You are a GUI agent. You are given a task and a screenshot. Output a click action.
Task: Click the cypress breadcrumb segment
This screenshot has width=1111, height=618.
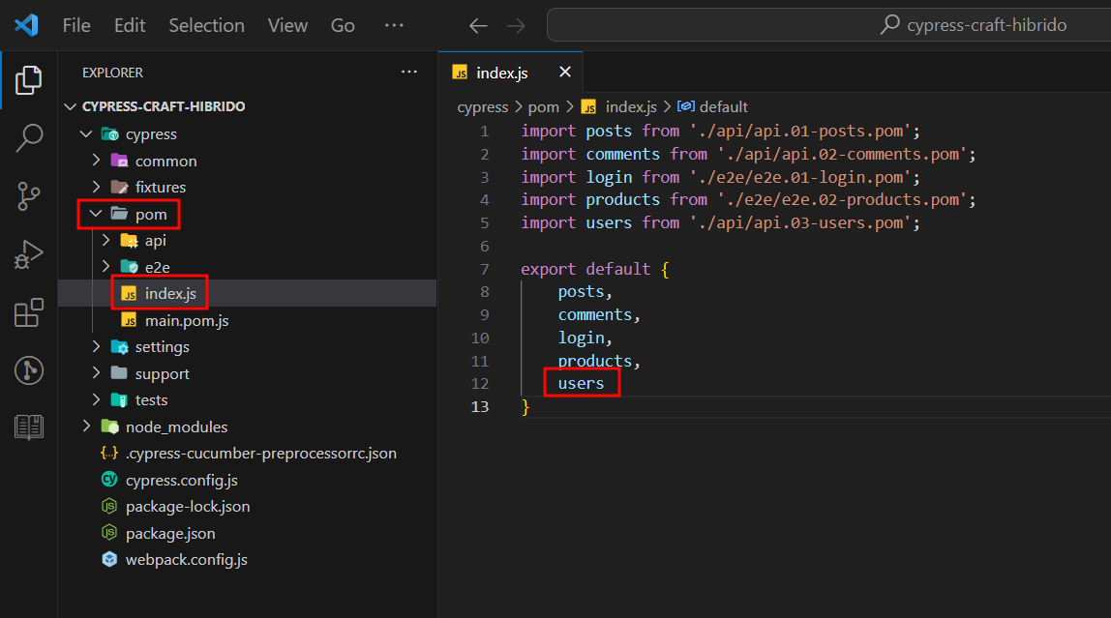coord(483,107)
